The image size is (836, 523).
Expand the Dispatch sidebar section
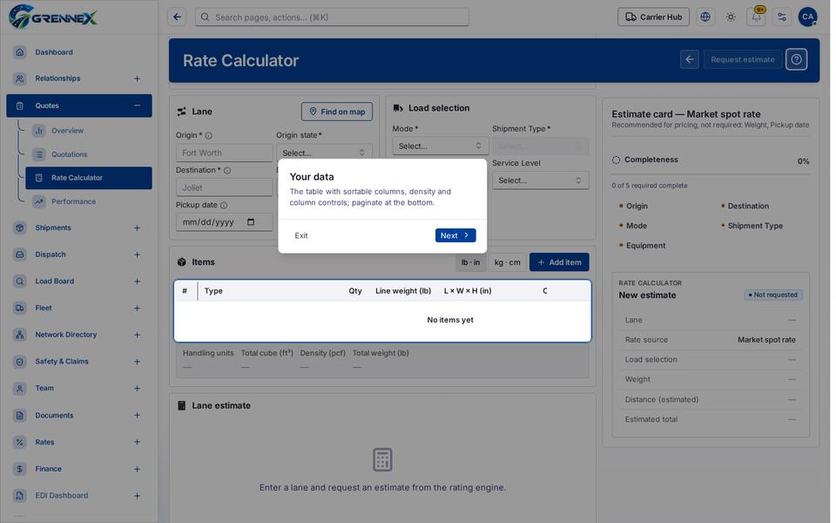[137, 255]
